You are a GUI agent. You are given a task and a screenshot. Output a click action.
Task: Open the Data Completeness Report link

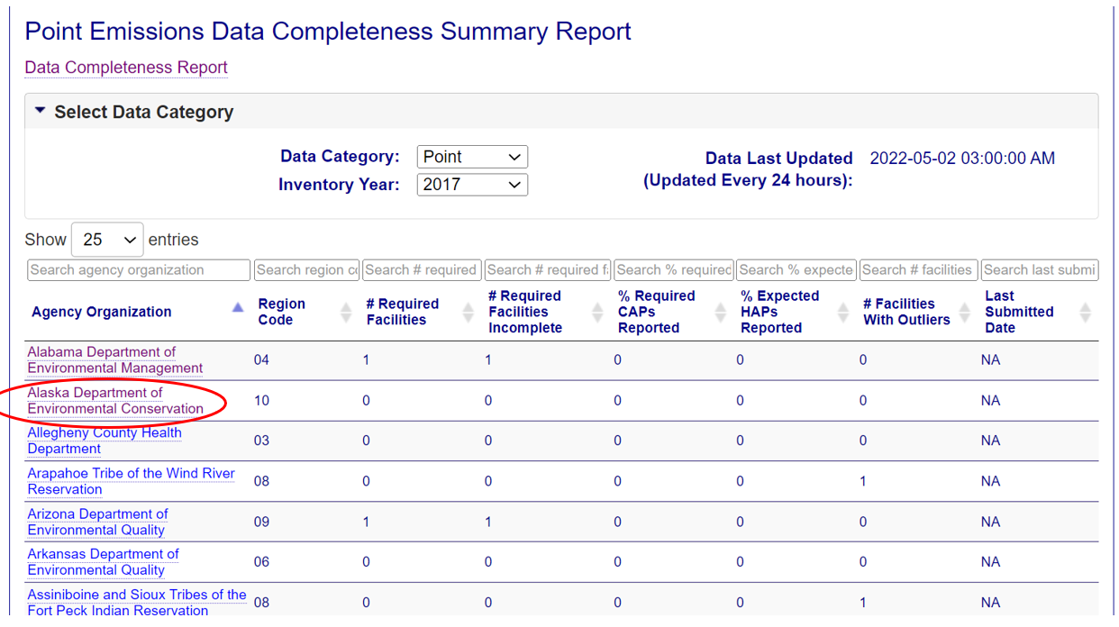point(126,68)
